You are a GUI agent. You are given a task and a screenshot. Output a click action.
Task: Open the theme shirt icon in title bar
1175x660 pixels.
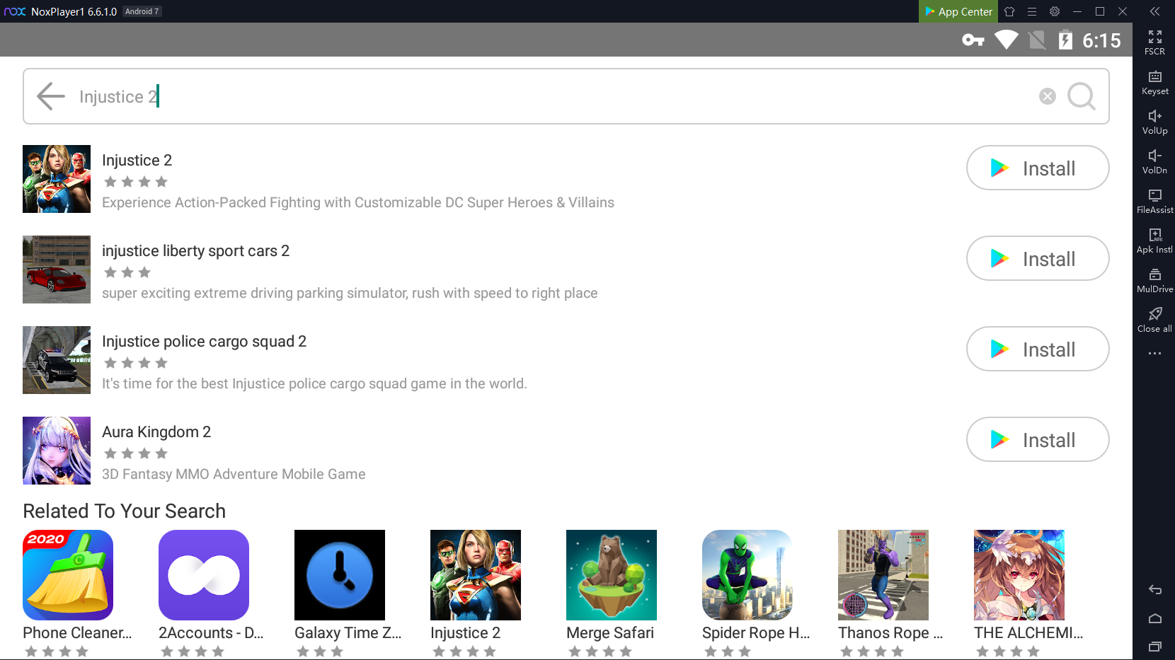(x=1009, y=11)
